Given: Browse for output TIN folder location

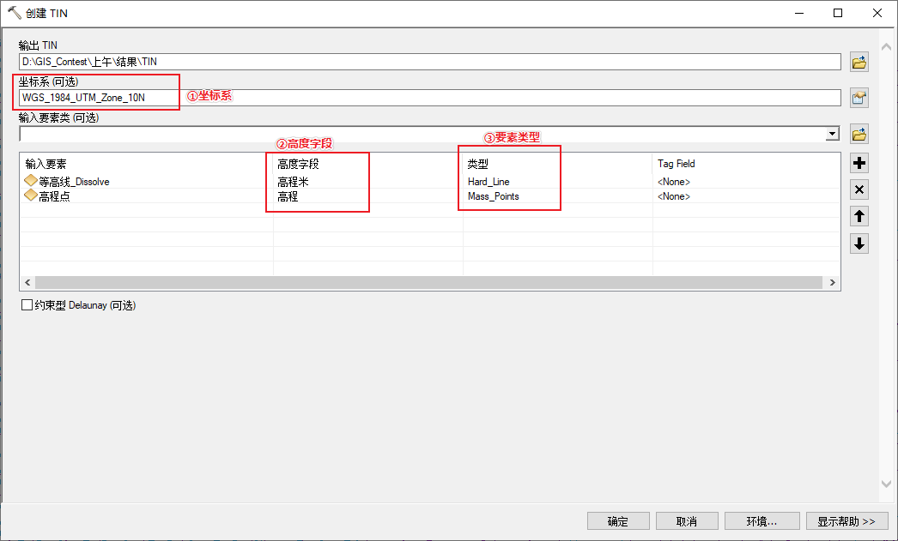Looking at the screenshot, I should pyautogui.click(x=859, y=62).
